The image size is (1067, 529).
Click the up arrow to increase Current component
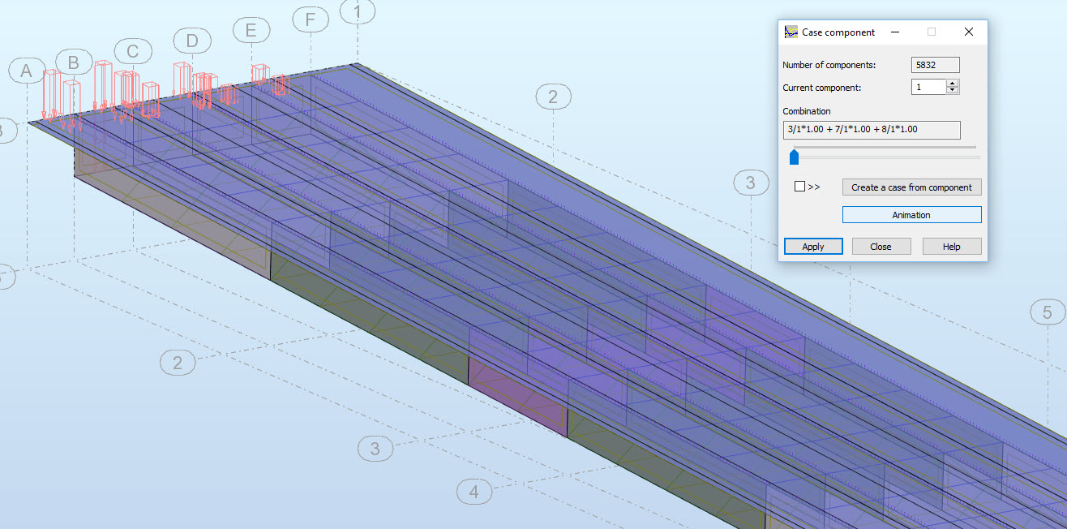click(x=953, y=83)
